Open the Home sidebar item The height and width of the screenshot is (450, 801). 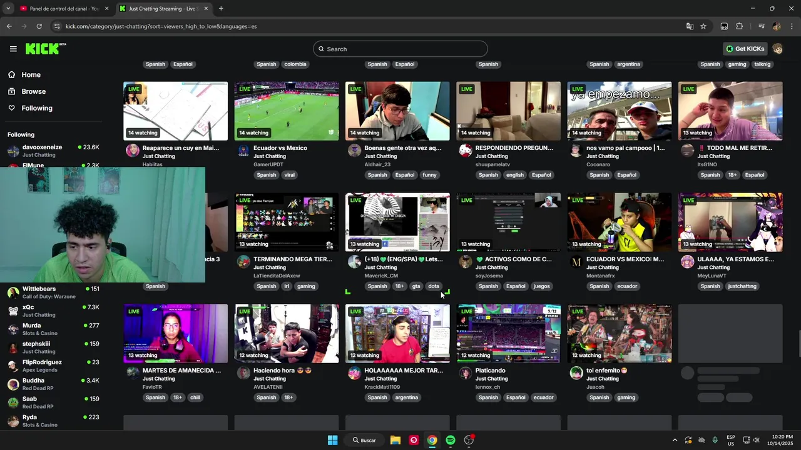[31, 75]
